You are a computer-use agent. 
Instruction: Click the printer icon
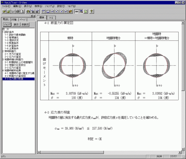click(17, 11)
